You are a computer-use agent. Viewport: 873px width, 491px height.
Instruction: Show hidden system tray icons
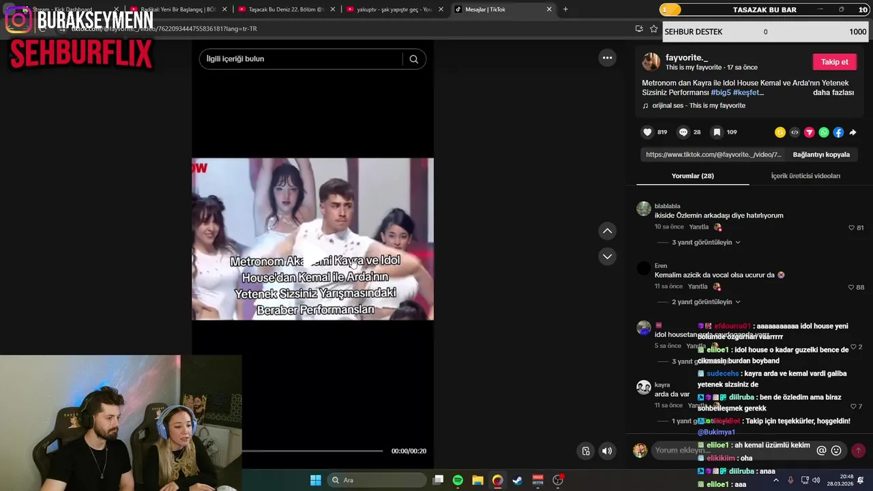tap(775, 480)
